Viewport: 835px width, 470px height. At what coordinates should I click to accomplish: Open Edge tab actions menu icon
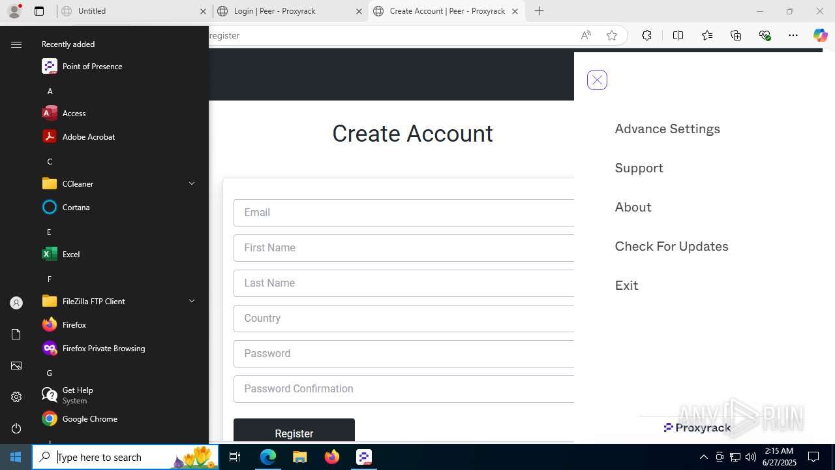click(39, 11)
